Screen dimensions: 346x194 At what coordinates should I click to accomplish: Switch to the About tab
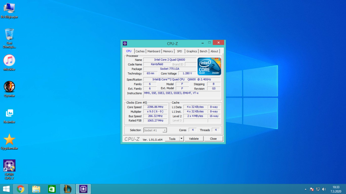click(214, 51)
